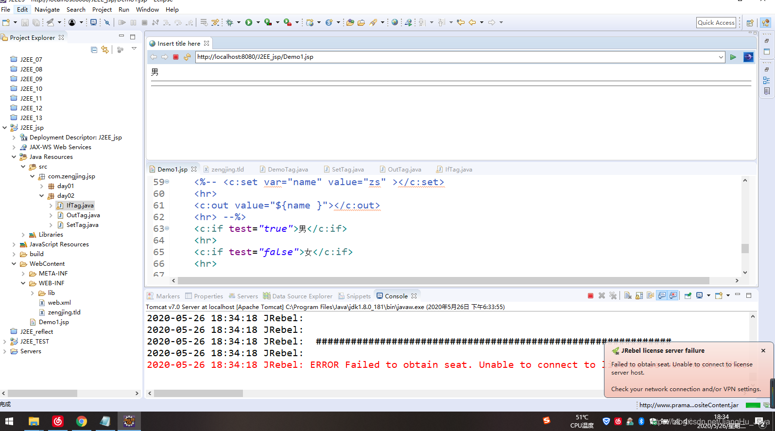Image resolution: width=775 pixels, height=431 pixels.
Task: Click the browser Refresh icon
Action: [x=187, y=57]
